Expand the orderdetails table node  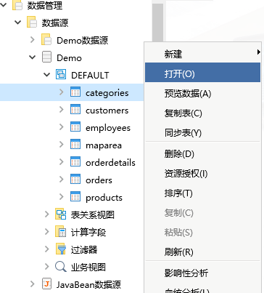pyautogui.click(x=62, y=162)
